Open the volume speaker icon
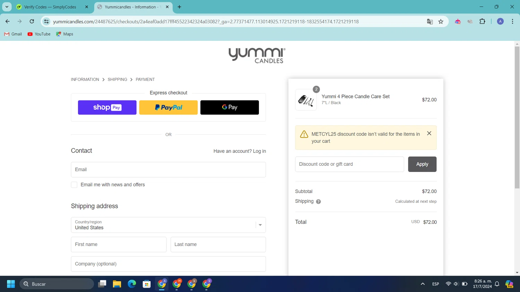 [456, 284]
